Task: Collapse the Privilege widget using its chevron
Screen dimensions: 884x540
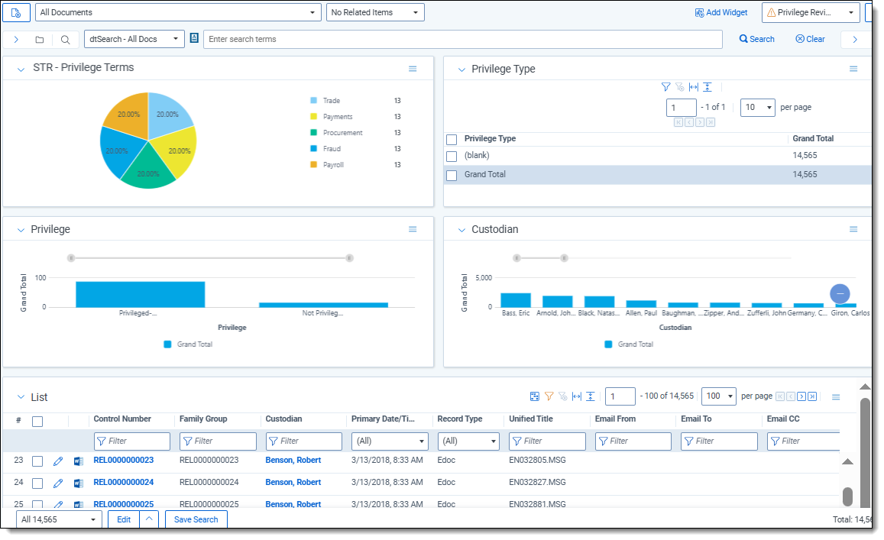Action: (21, 230)
